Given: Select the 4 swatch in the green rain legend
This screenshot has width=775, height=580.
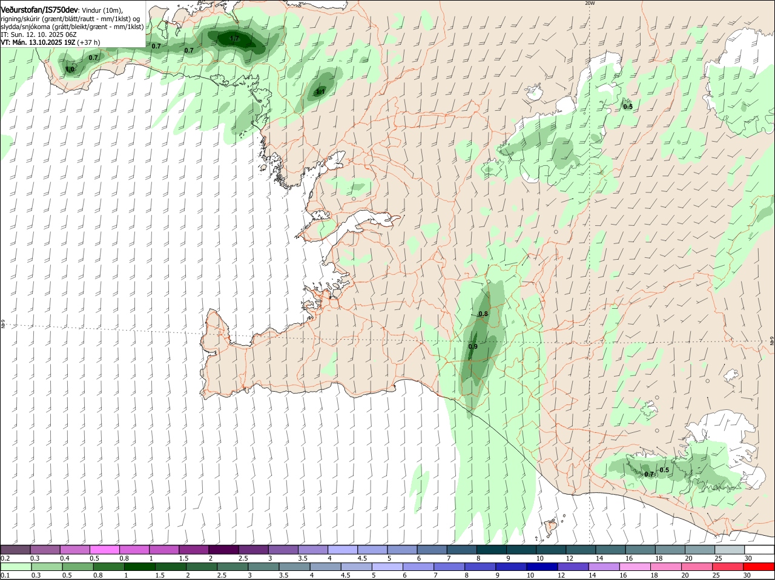Looking at the screenshot, I should (x=325, y=567).
